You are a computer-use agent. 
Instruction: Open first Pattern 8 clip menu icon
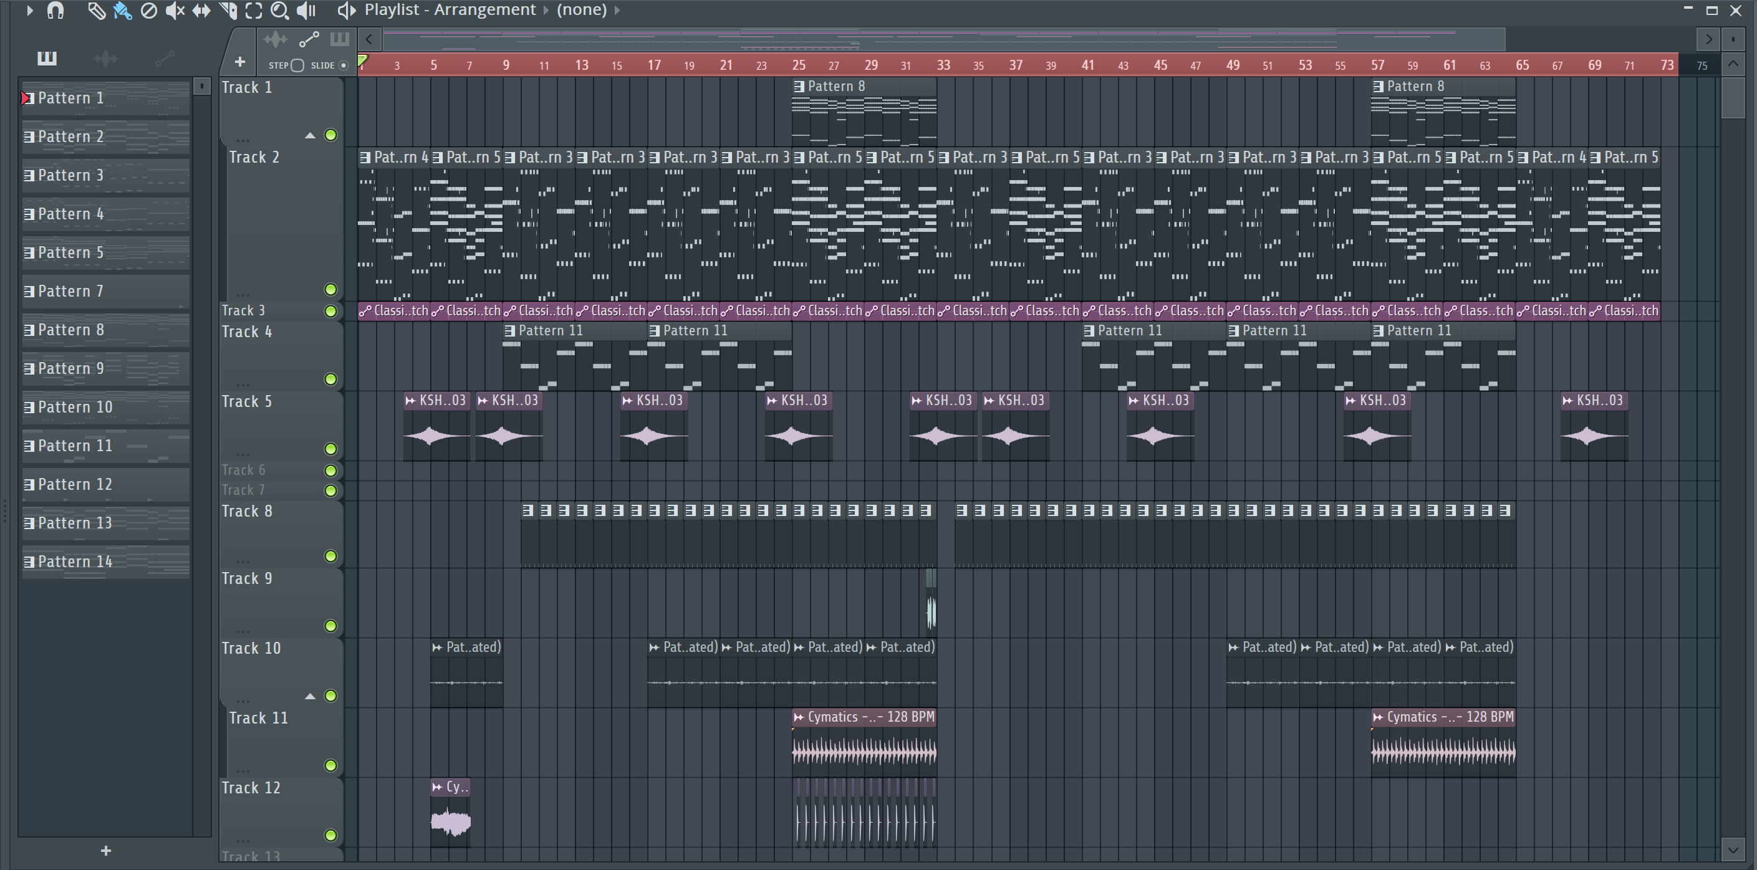799,87
